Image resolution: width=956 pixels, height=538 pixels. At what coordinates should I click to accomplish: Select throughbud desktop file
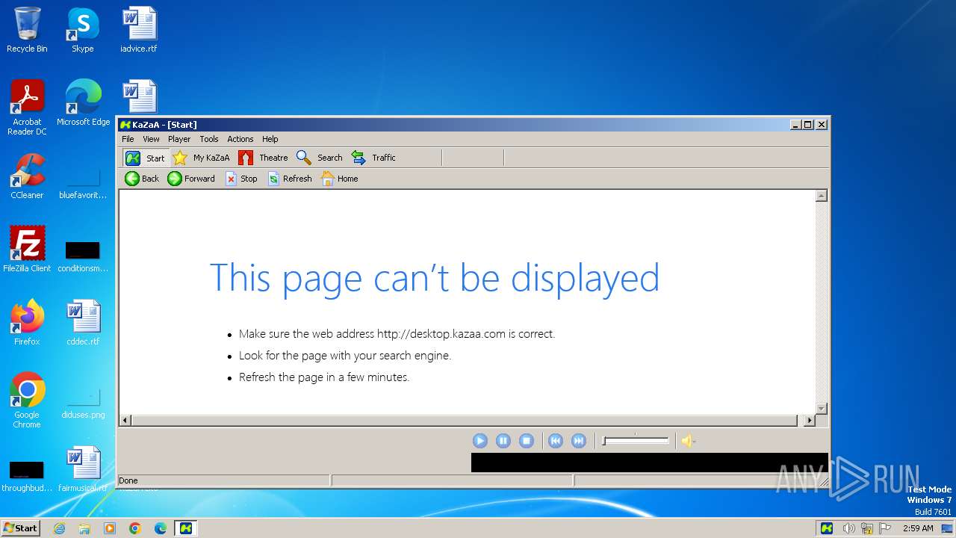27,475
